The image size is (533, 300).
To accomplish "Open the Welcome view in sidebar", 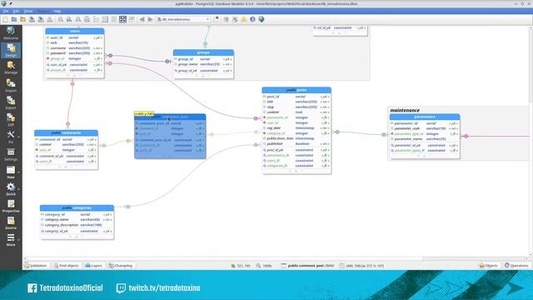I will click(11, 33).
